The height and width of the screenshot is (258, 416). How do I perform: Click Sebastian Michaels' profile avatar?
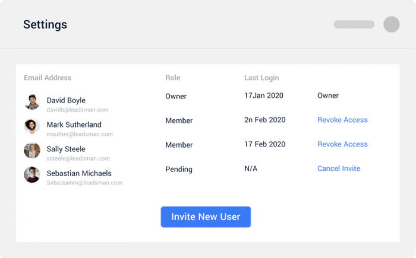point(32,174)
